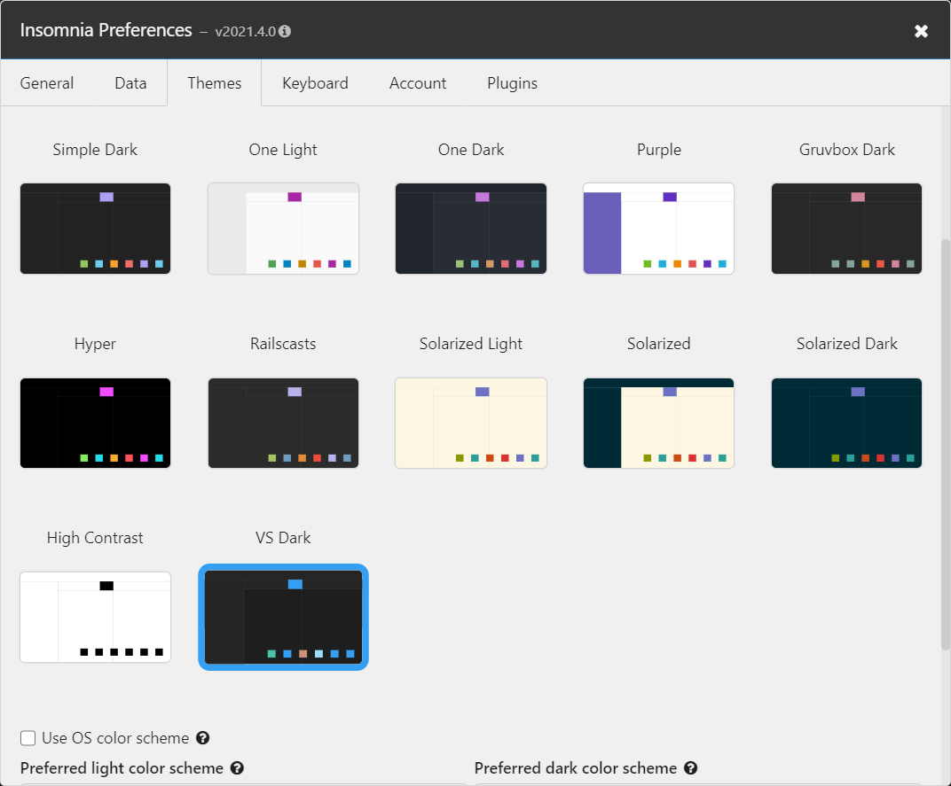Click the VS Dark theme name label

pos(283,538)
